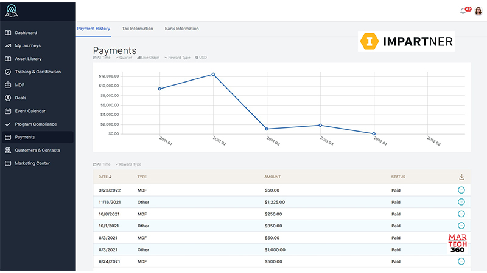Screen dimensions: 487x273
Task: Open notifications bell
Action: pyautogui.click(x=463, y=11)
